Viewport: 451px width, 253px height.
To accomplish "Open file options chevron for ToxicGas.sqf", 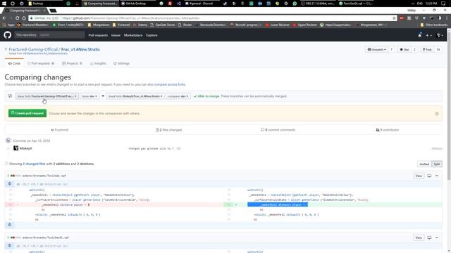I will [437, 176].
